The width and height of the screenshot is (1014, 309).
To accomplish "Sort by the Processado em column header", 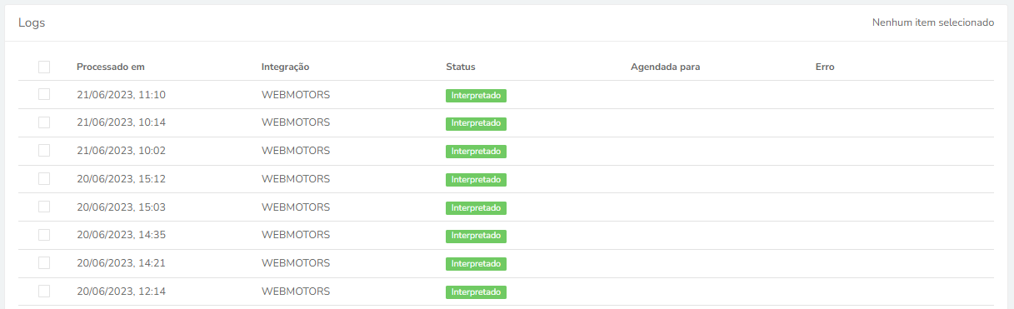I will tap(111, 67).
